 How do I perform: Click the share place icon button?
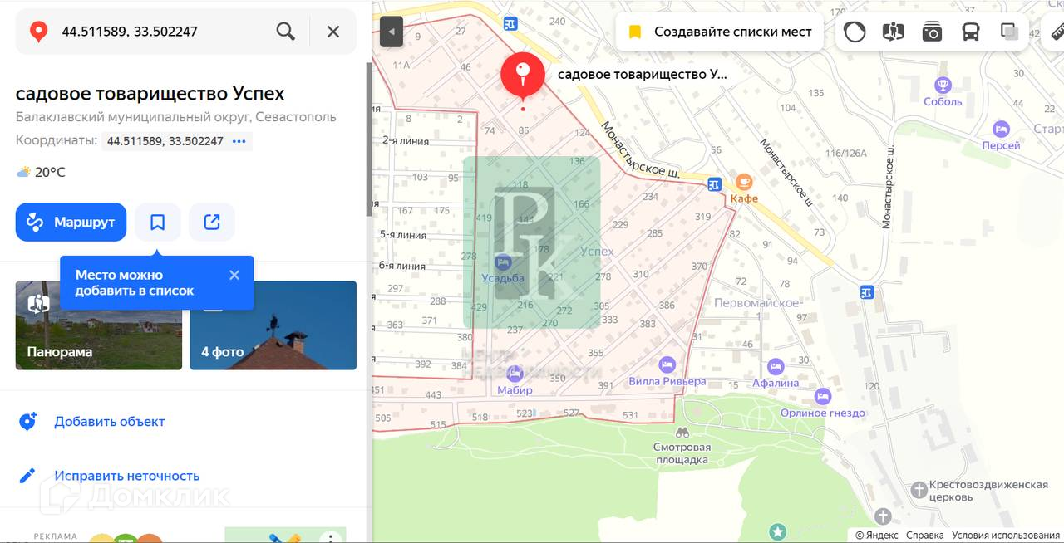point(212,222)
